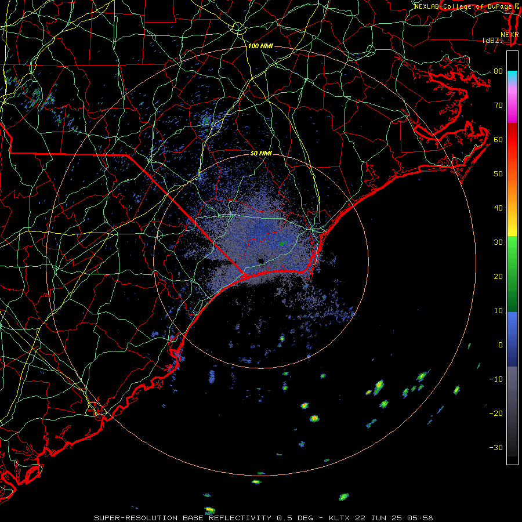The width and height of the screenshot is (522, 522).
Task: Click the 20 value on reflectivity scale
Action: coord(498,276)
